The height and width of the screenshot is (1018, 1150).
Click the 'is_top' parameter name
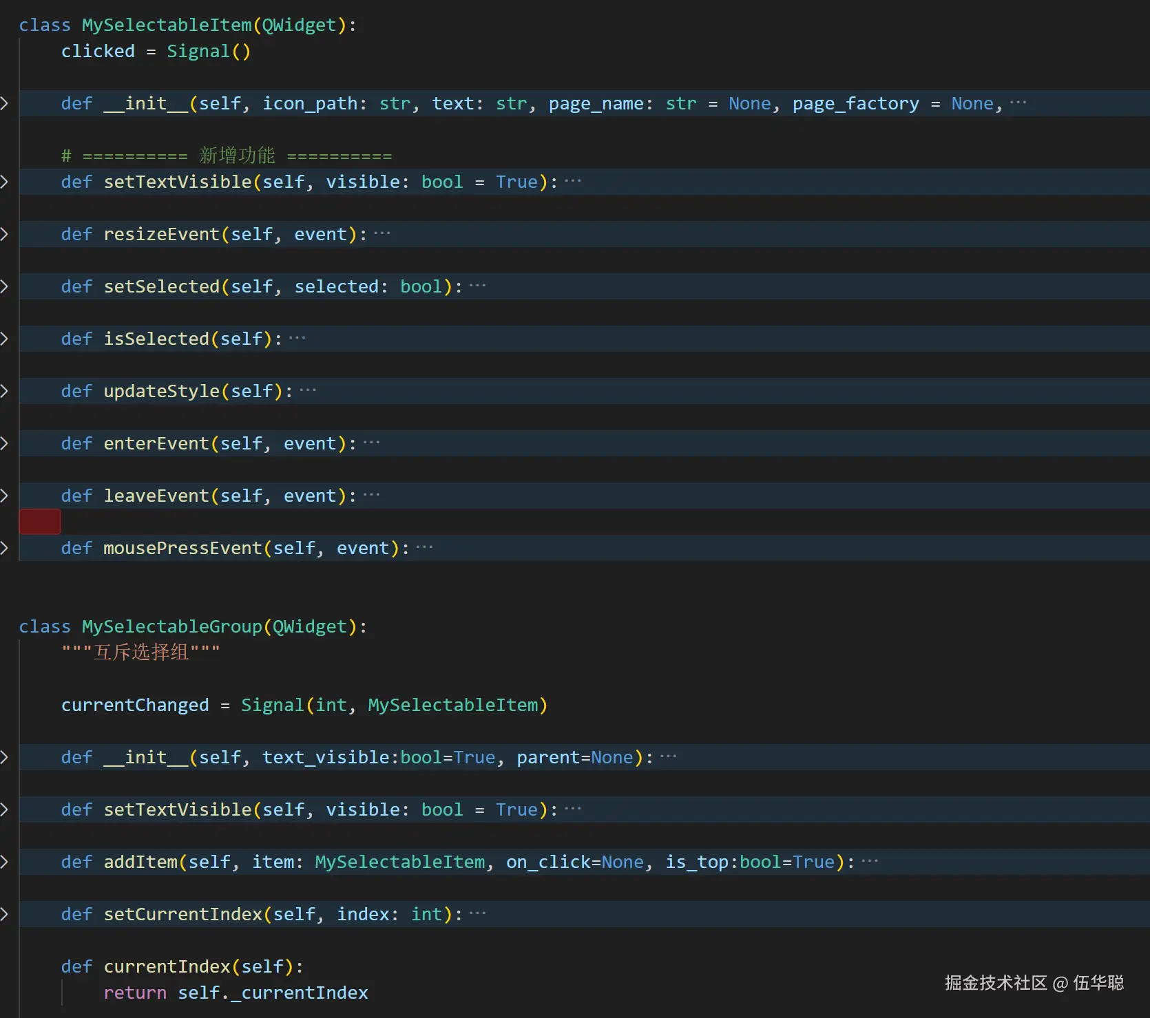pos(698,862)
